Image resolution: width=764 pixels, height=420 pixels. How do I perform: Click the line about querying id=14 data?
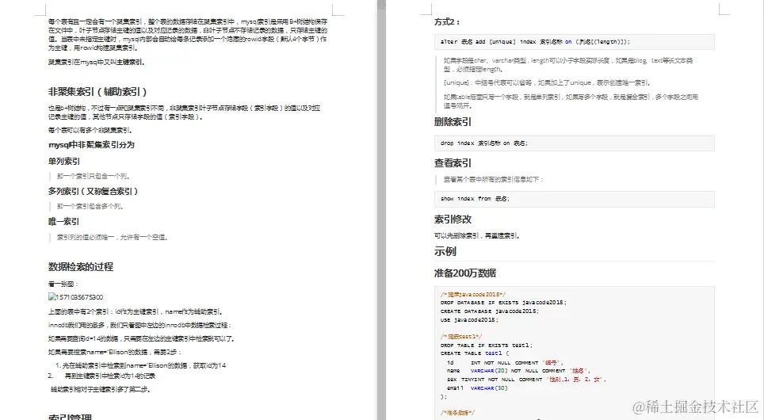(141, 338)
